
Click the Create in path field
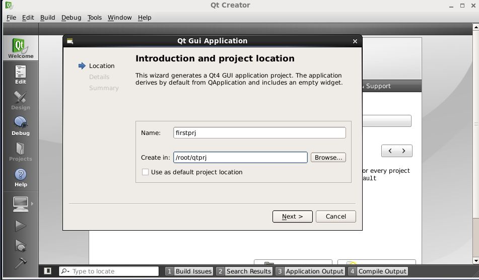coord(240,158)
